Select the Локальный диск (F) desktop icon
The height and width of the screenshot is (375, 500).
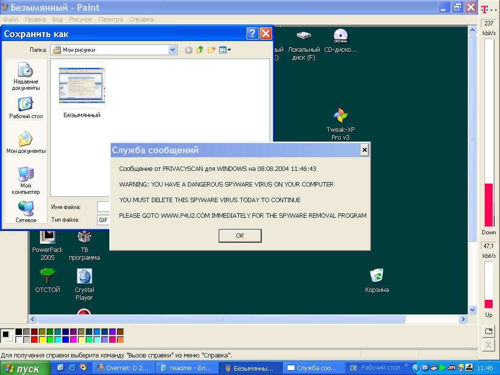pos(304,45)
